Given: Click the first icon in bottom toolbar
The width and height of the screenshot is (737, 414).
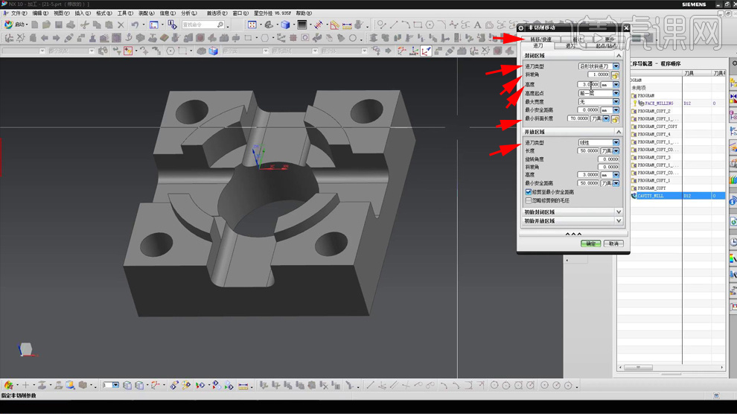Looking at the screenshot, I should (x=8, y=386).
